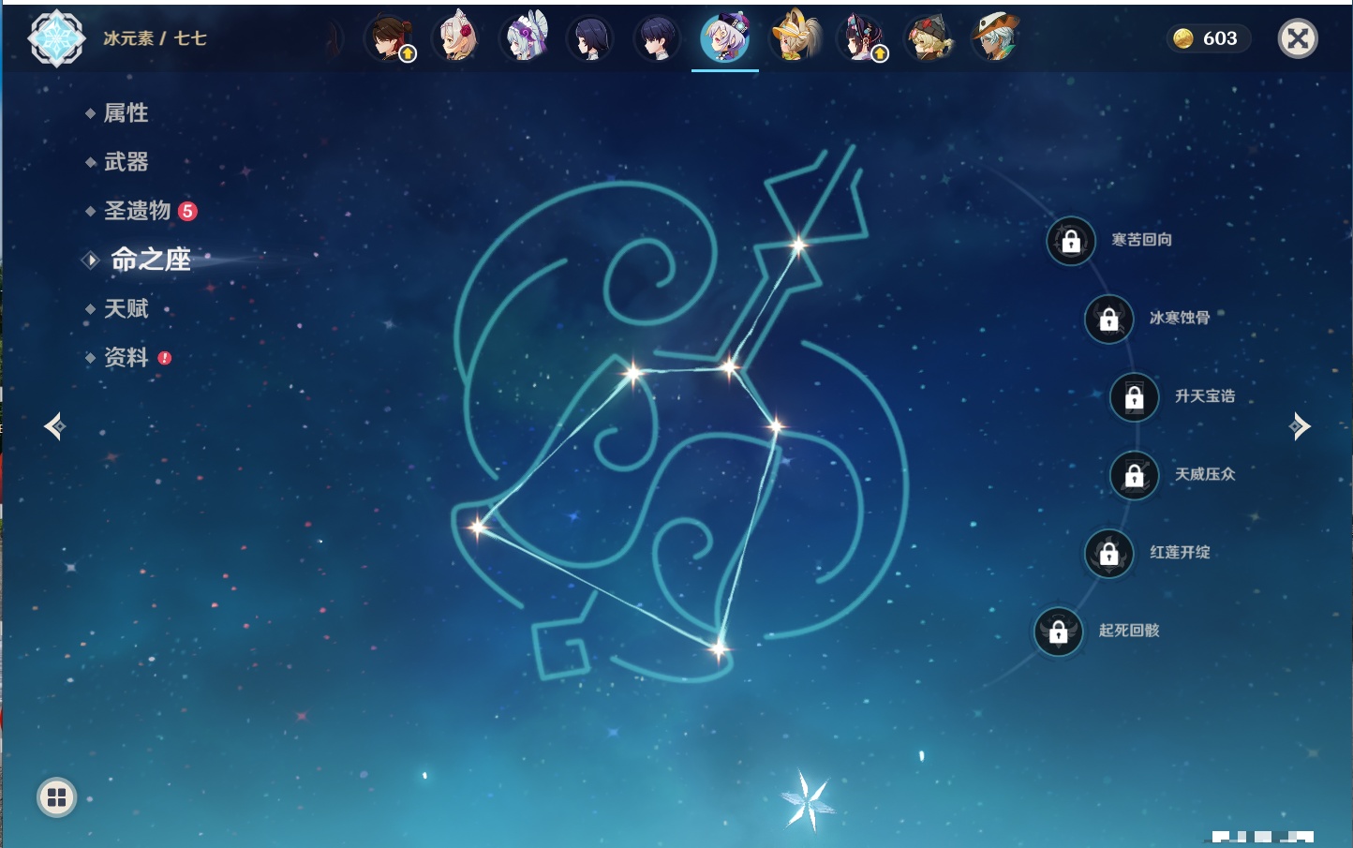This screenshot has height=848, width=1353.
Task: Switch to the 武器 weapon section
Action: (126, 162)
